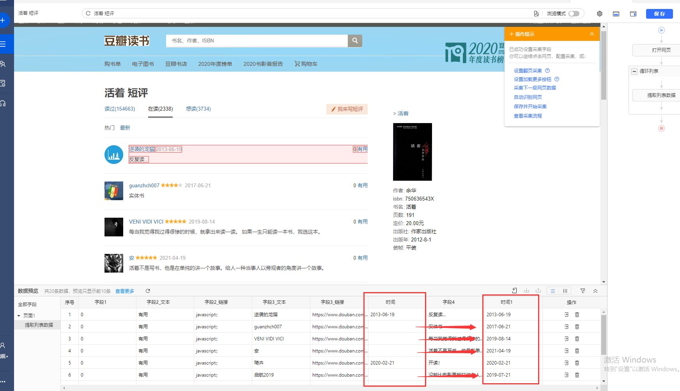
Task: Click the 活着 book cover thumbnail
Action: [412, 152]
